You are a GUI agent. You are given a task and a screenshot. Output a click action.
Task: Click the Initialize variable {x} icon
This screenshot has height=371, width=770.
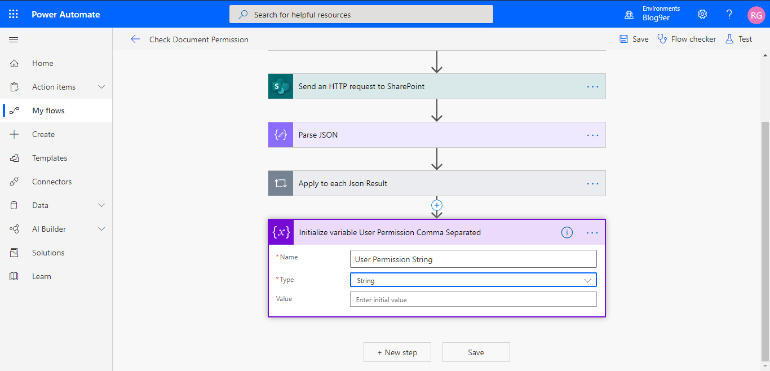[x=280, y=232]
